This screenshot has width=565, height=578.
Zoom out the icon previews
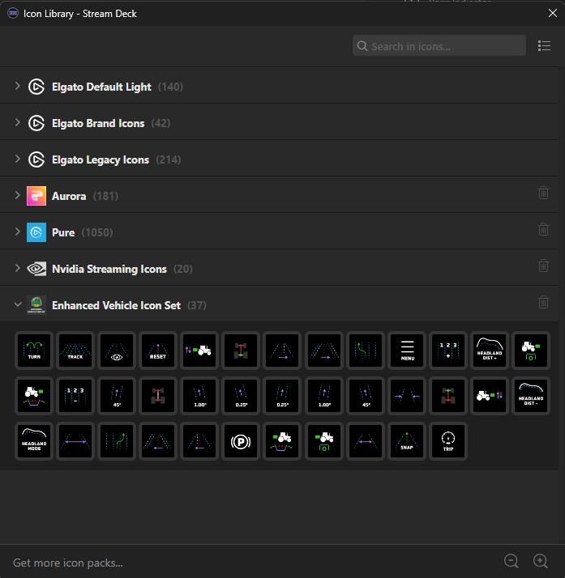(511, 561)
